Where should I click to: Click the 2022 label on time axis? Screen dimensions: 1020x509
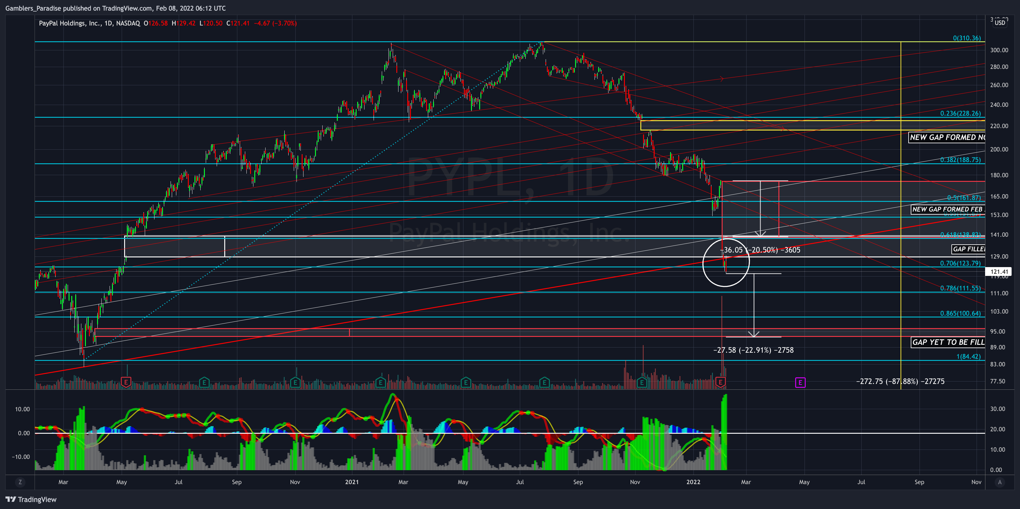693,482
